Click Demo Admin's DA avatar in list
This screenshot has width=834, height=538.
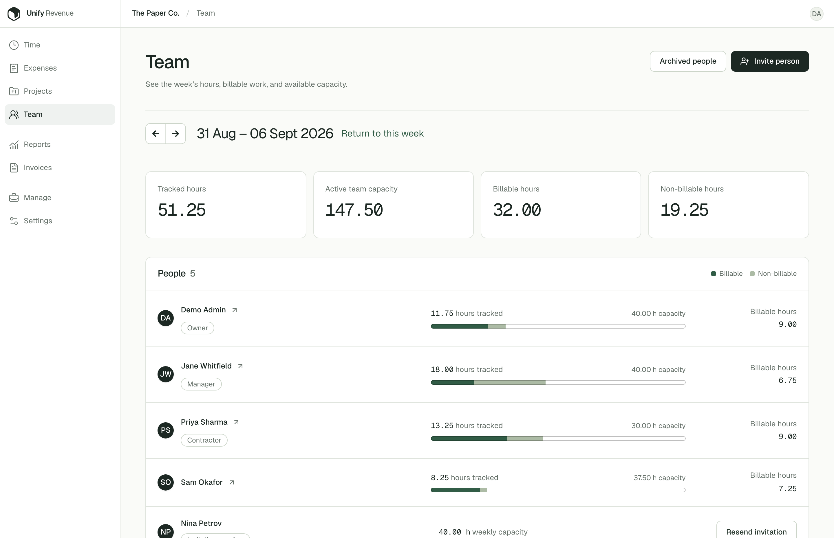166,318
